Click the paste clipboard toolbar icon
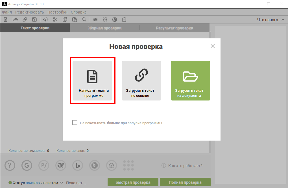The height and width of the screenshot is (188, 288). pyautogui.click(x=74, y=19)
